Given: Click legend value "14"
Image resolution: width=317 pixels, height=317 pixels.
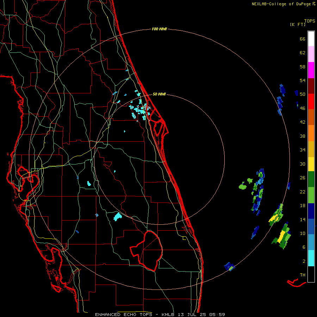Looking at the screenshot, I should (303, 219).
